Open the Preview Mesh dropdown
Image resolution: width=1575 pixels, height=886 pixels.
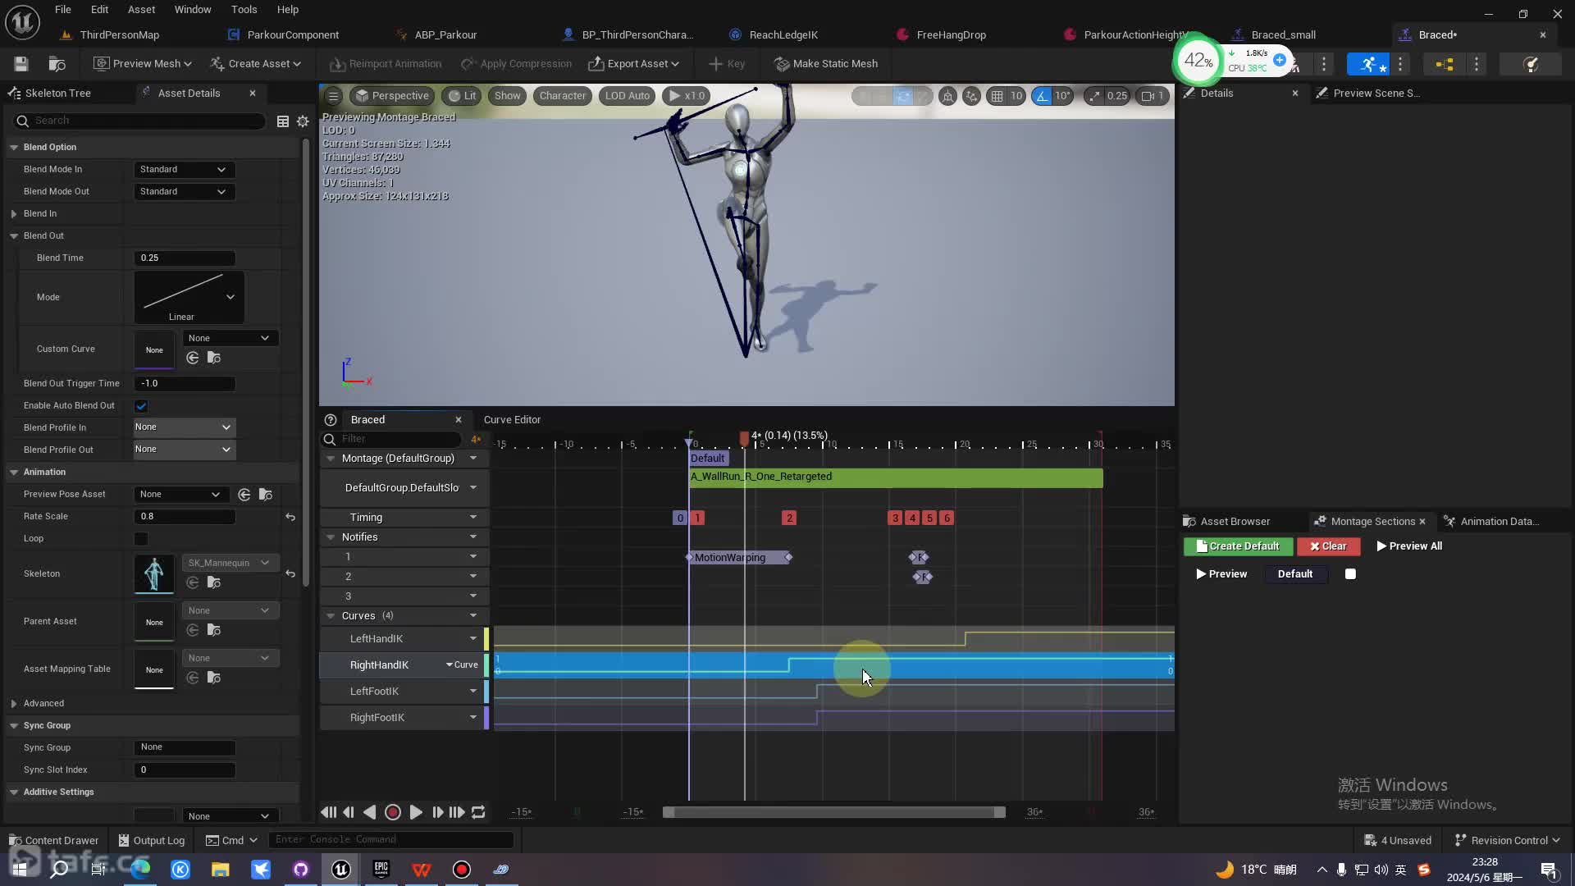tap(143, 64)
